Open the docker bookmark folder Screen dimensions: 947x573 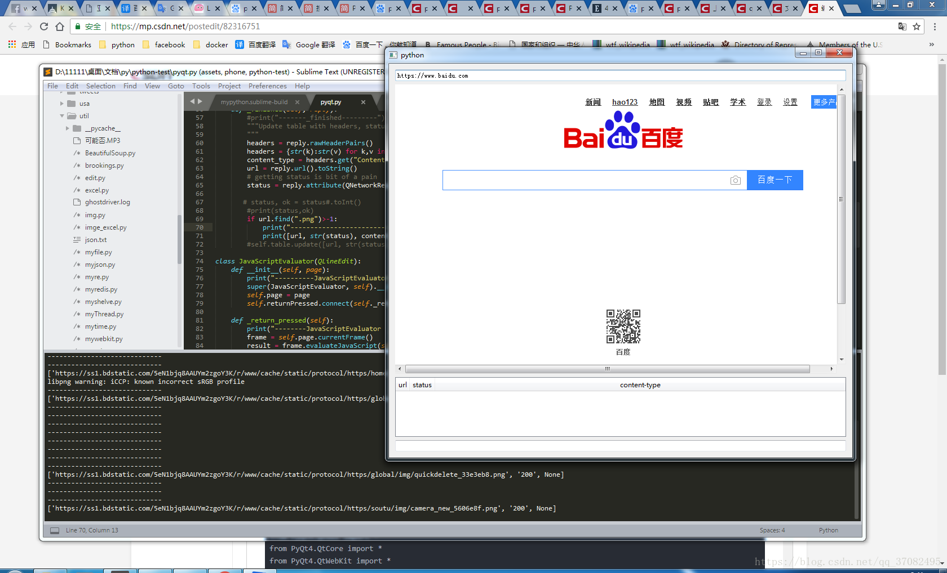pos(211,44)
